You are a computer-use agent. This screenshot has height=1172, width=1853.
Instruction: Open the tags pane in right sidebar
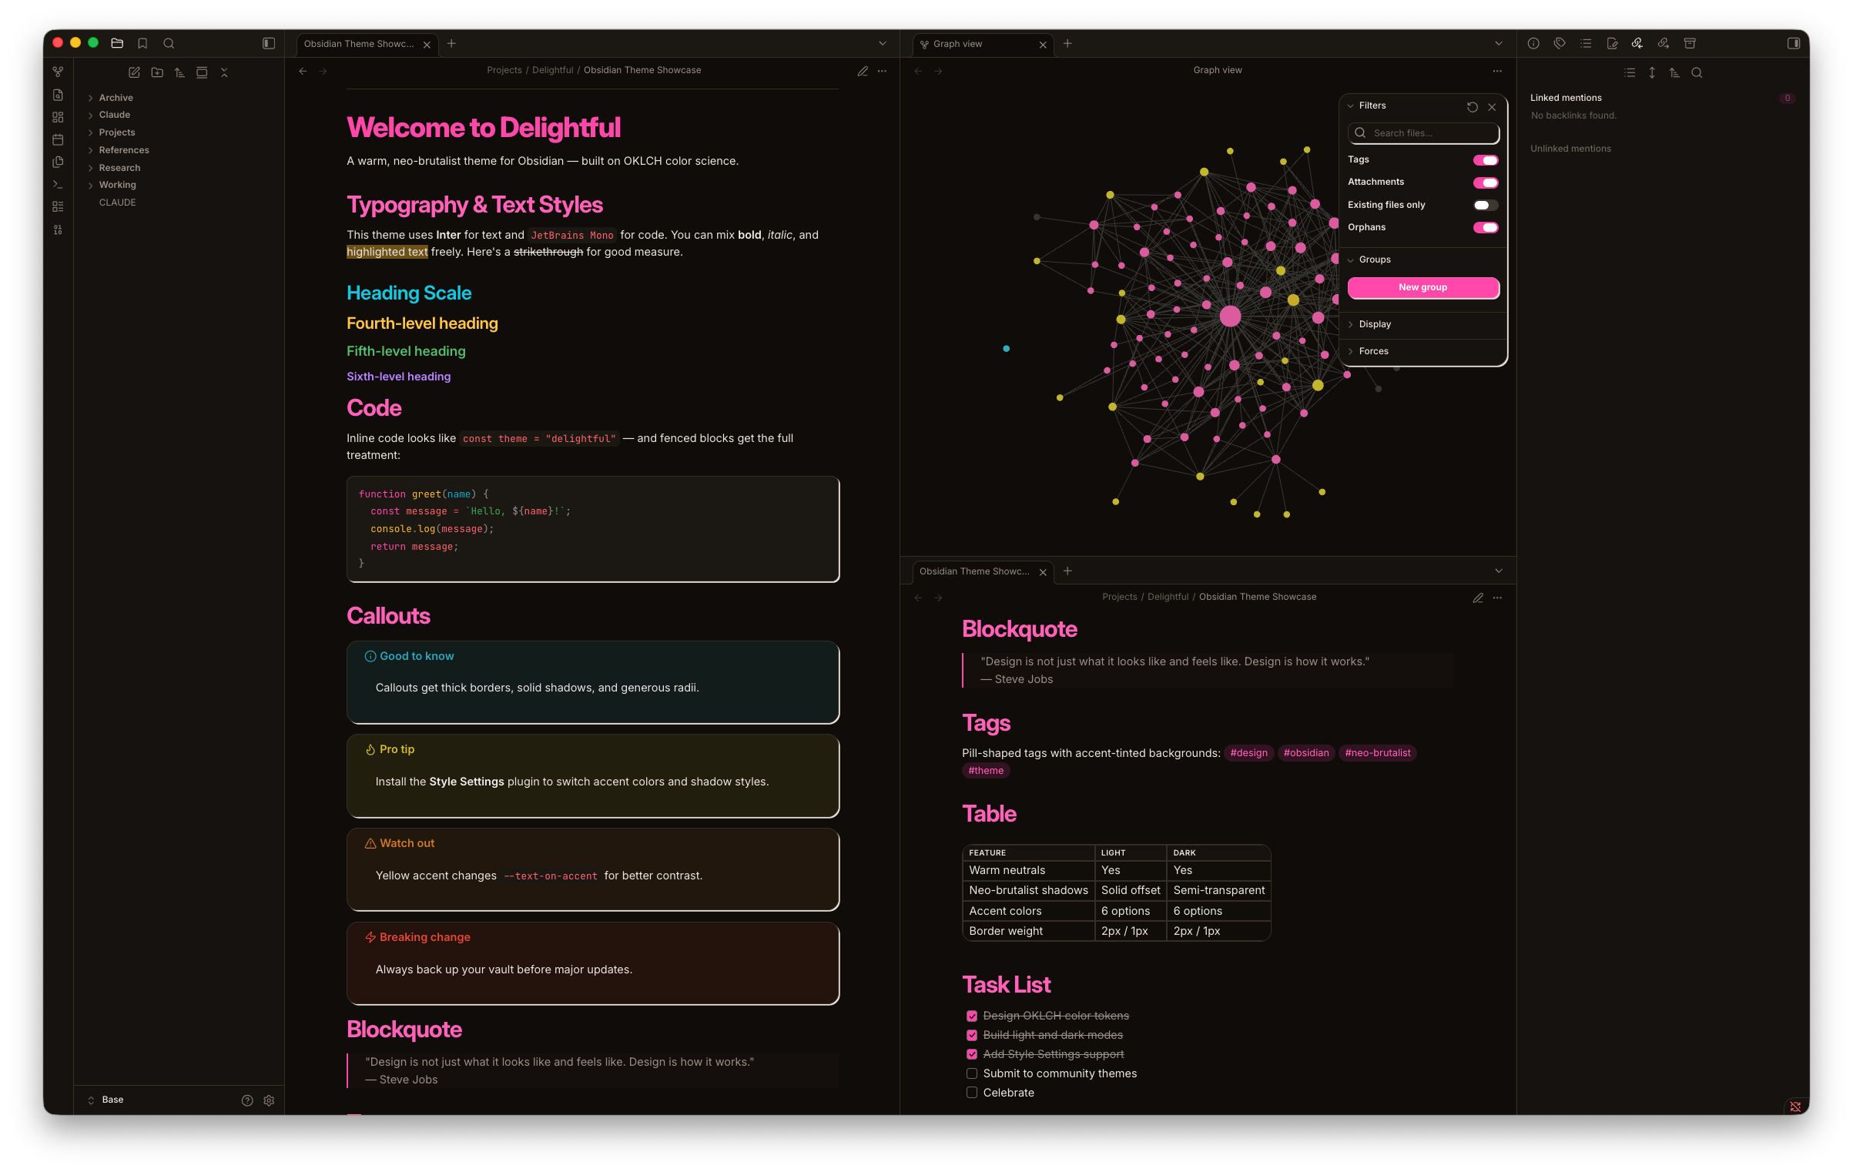[x=1560, y=43]
